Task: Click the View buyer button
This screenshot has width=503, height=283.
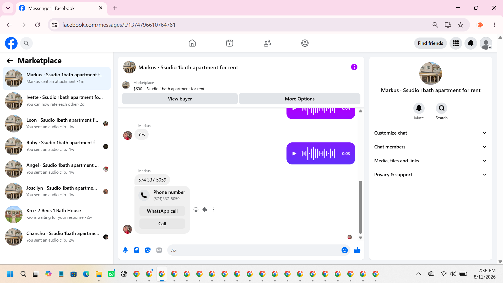Action: (x=180, y=99)
